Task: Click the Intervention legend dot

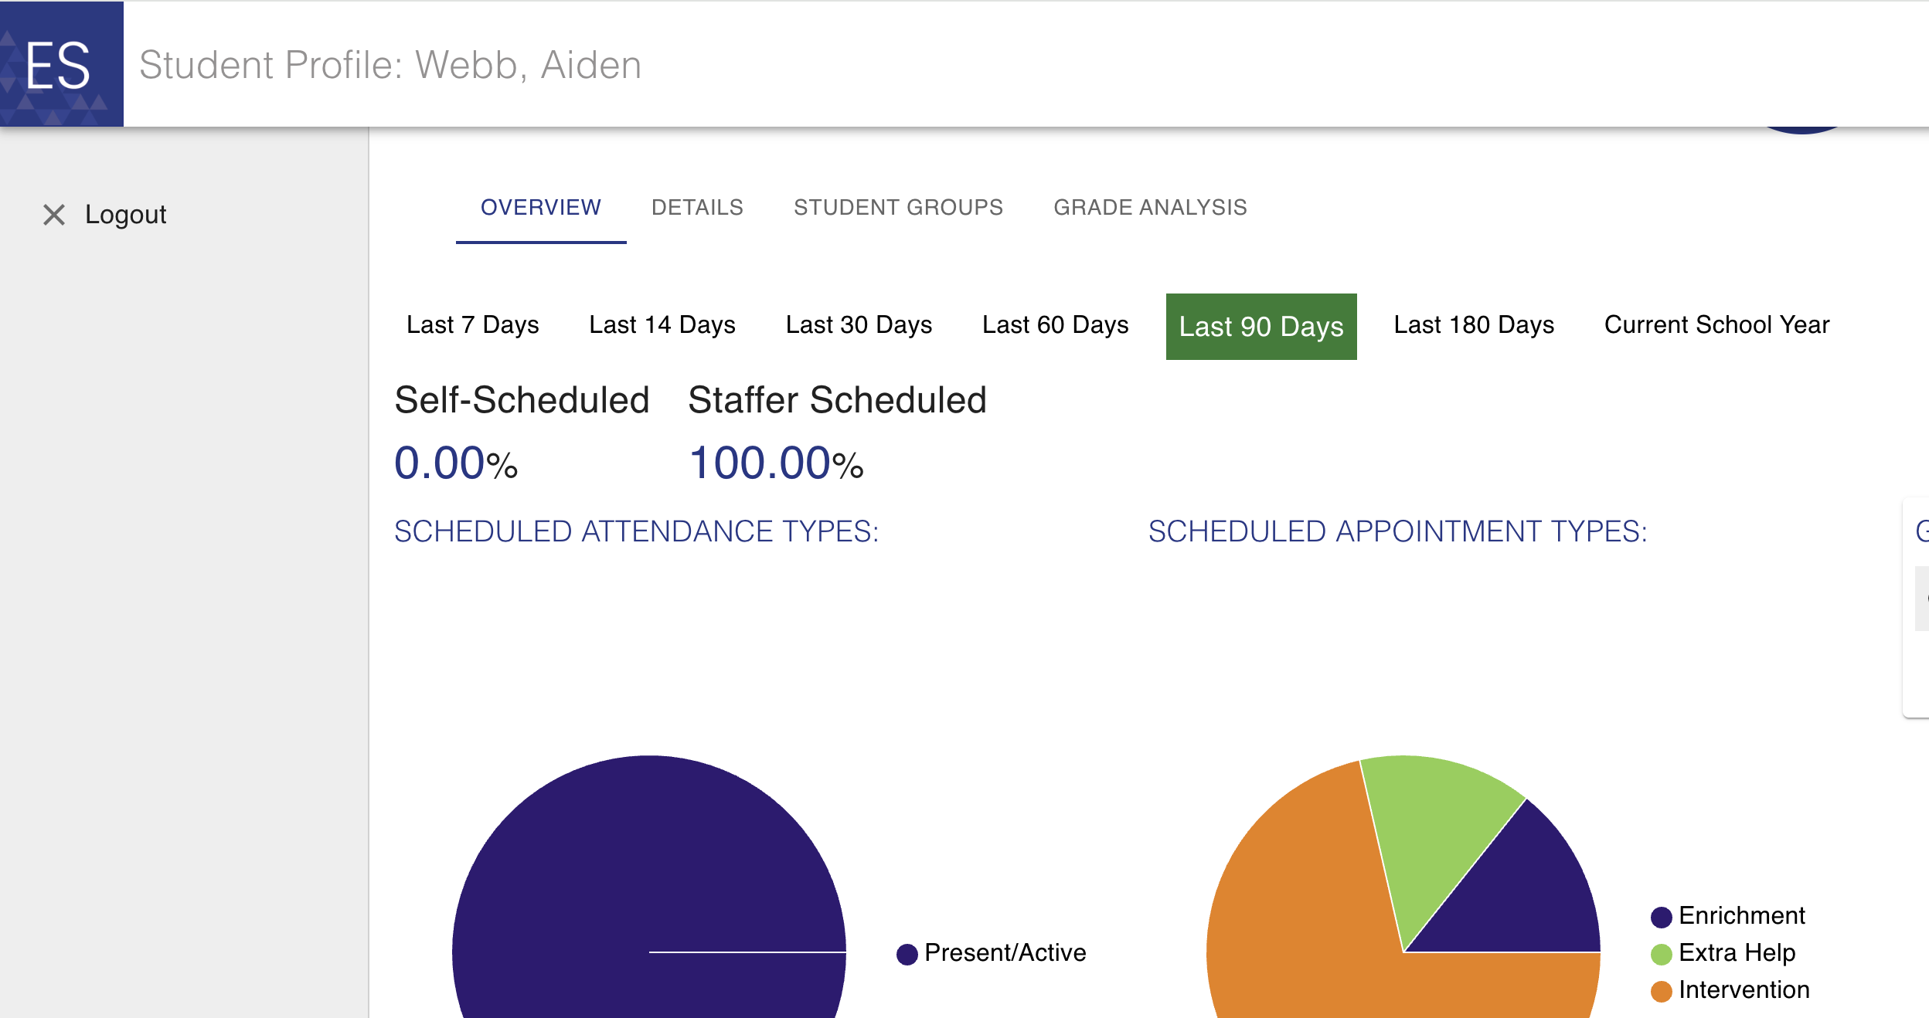Action: (x=1661, y=991)
